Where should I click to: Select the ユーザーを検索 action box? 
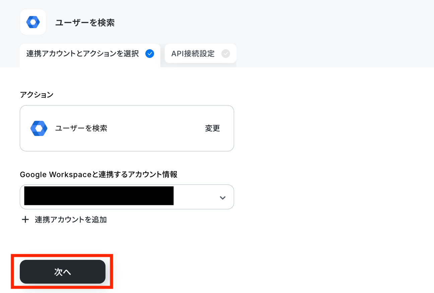tap(127, 128)
